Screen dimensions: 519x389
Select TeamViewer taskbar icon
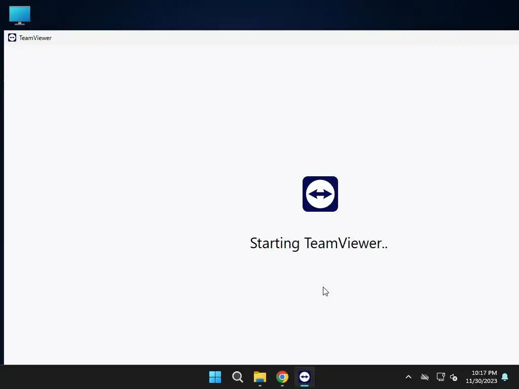point(305,377)
